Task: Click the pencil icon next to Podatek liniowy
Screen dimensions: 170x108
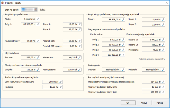Action: click(x=38, y=41)
